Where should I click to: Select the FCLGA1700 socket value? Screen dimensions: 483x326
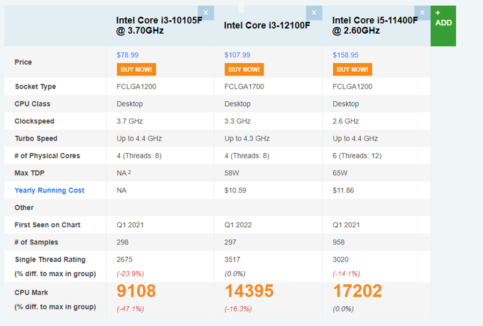tap(244, 86)
